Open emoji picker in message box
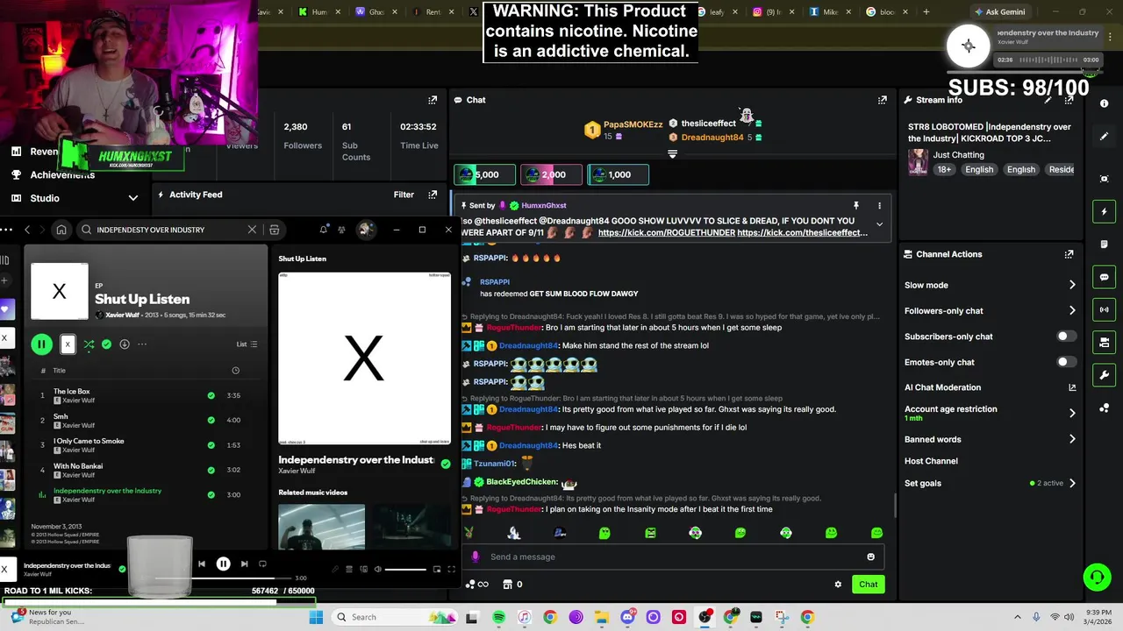Image resolution: width=1123 pixels, height=631 pixels. (x=870, y=557)
